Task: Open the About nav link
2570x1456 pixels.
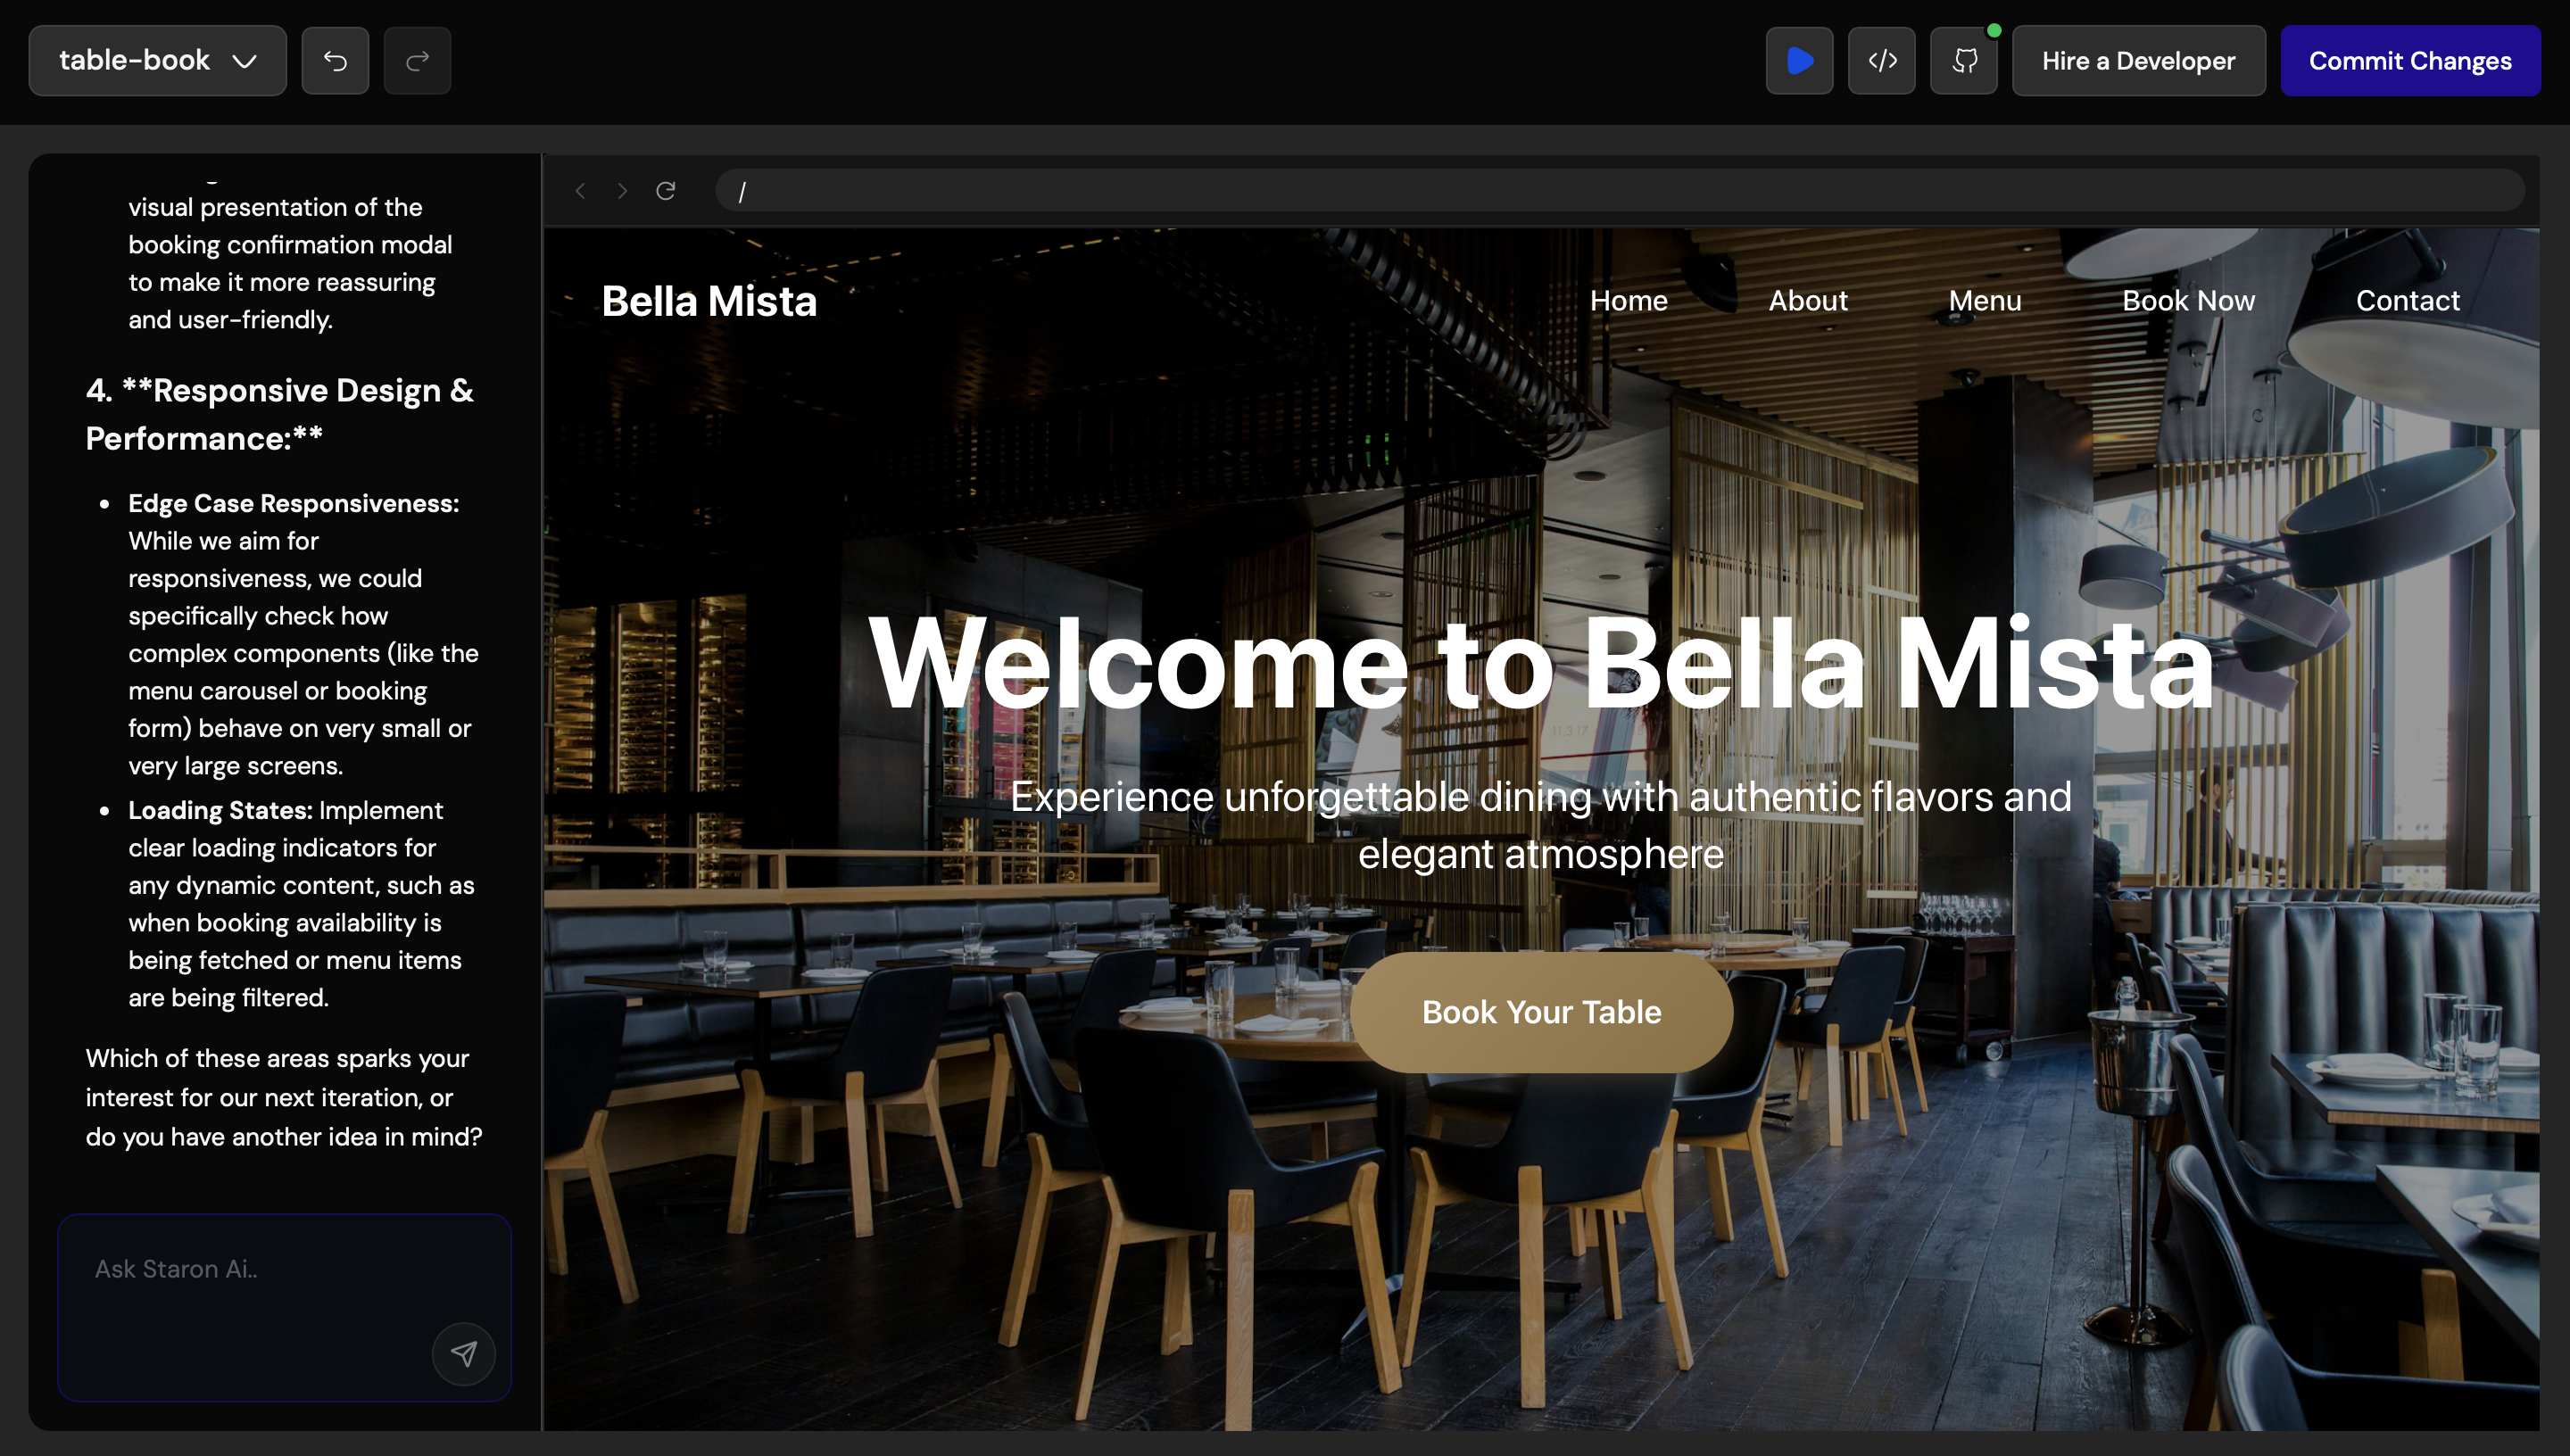Action: coord(1807,301)
